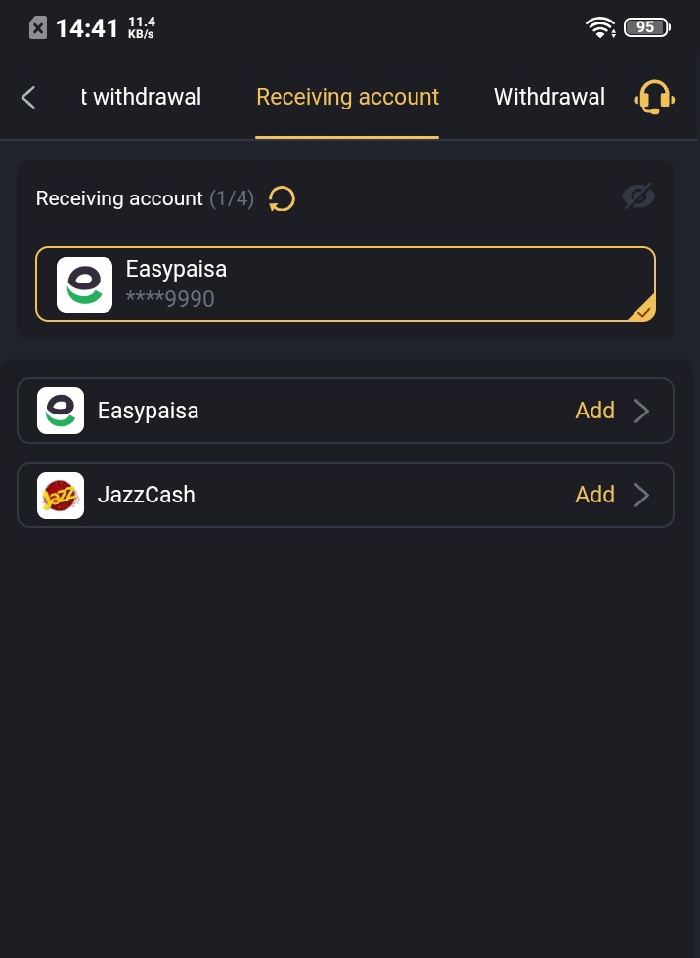Tap the battery indicator showing 95
Image resolution: width=700 pixels, height=958 pixels.
(646, 27)
